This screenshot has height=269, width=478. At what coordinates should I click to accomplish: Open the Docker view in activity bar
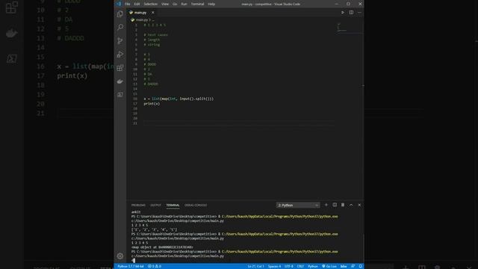pyautogui.click(x=120, y=81)
